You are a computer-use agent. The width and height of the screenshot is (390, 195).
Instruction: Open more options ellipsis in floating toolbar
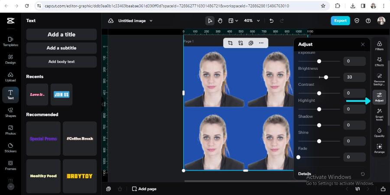coord(261,43)
